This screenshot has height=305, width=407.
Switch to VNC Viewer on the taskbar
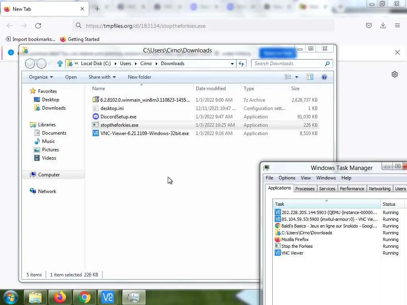click(x=108, y=297)
